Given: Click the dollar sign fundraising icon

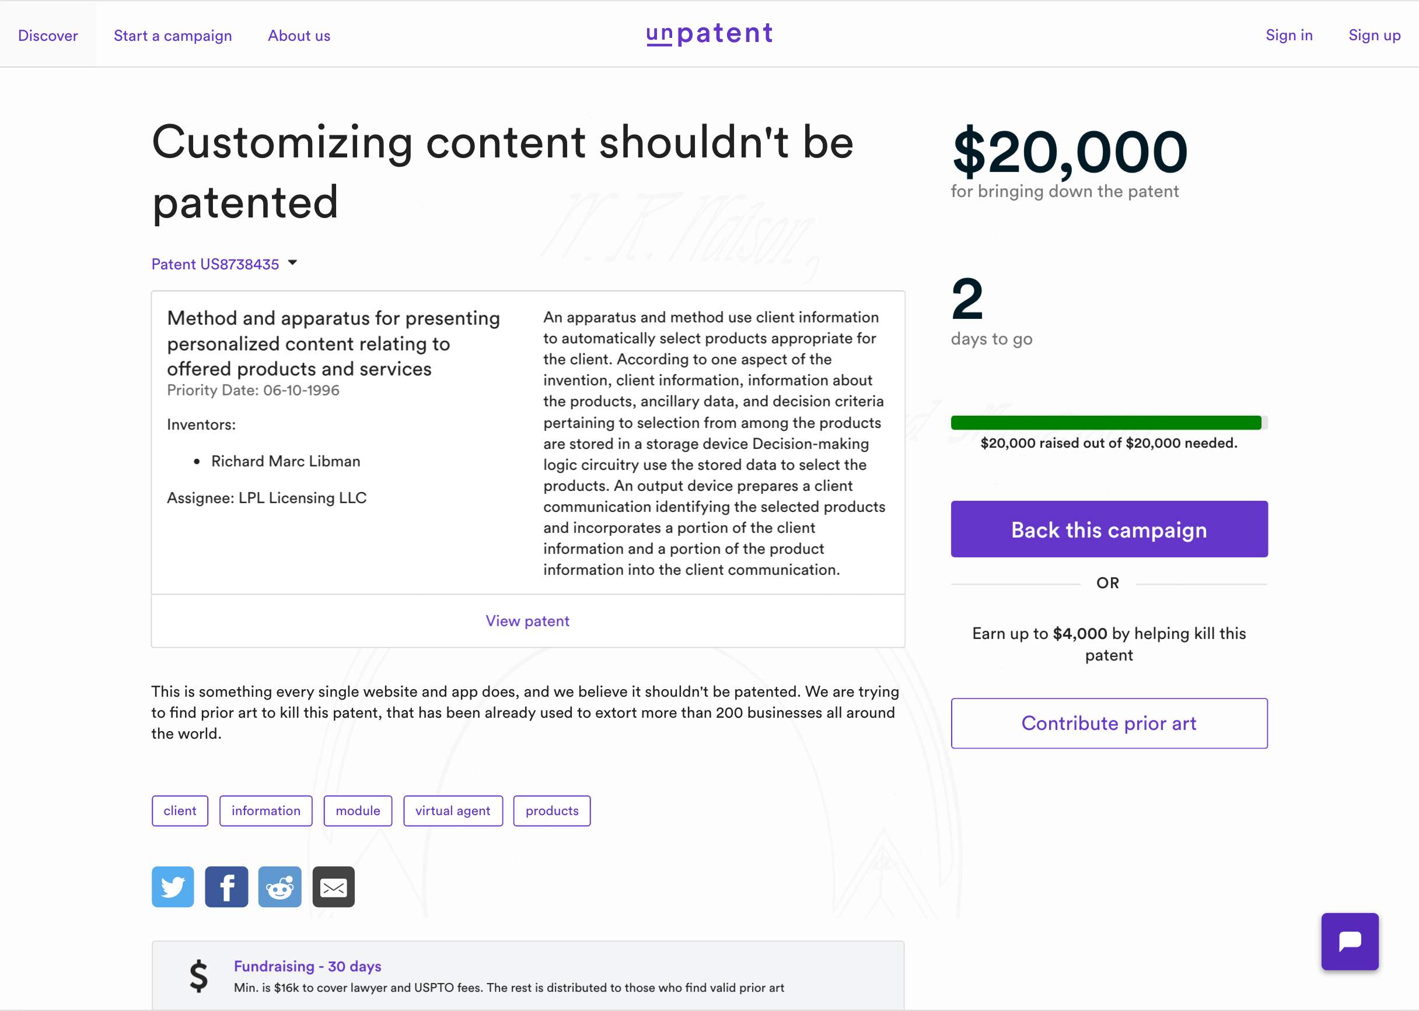Looking at the screenshot, I should 199,975.
